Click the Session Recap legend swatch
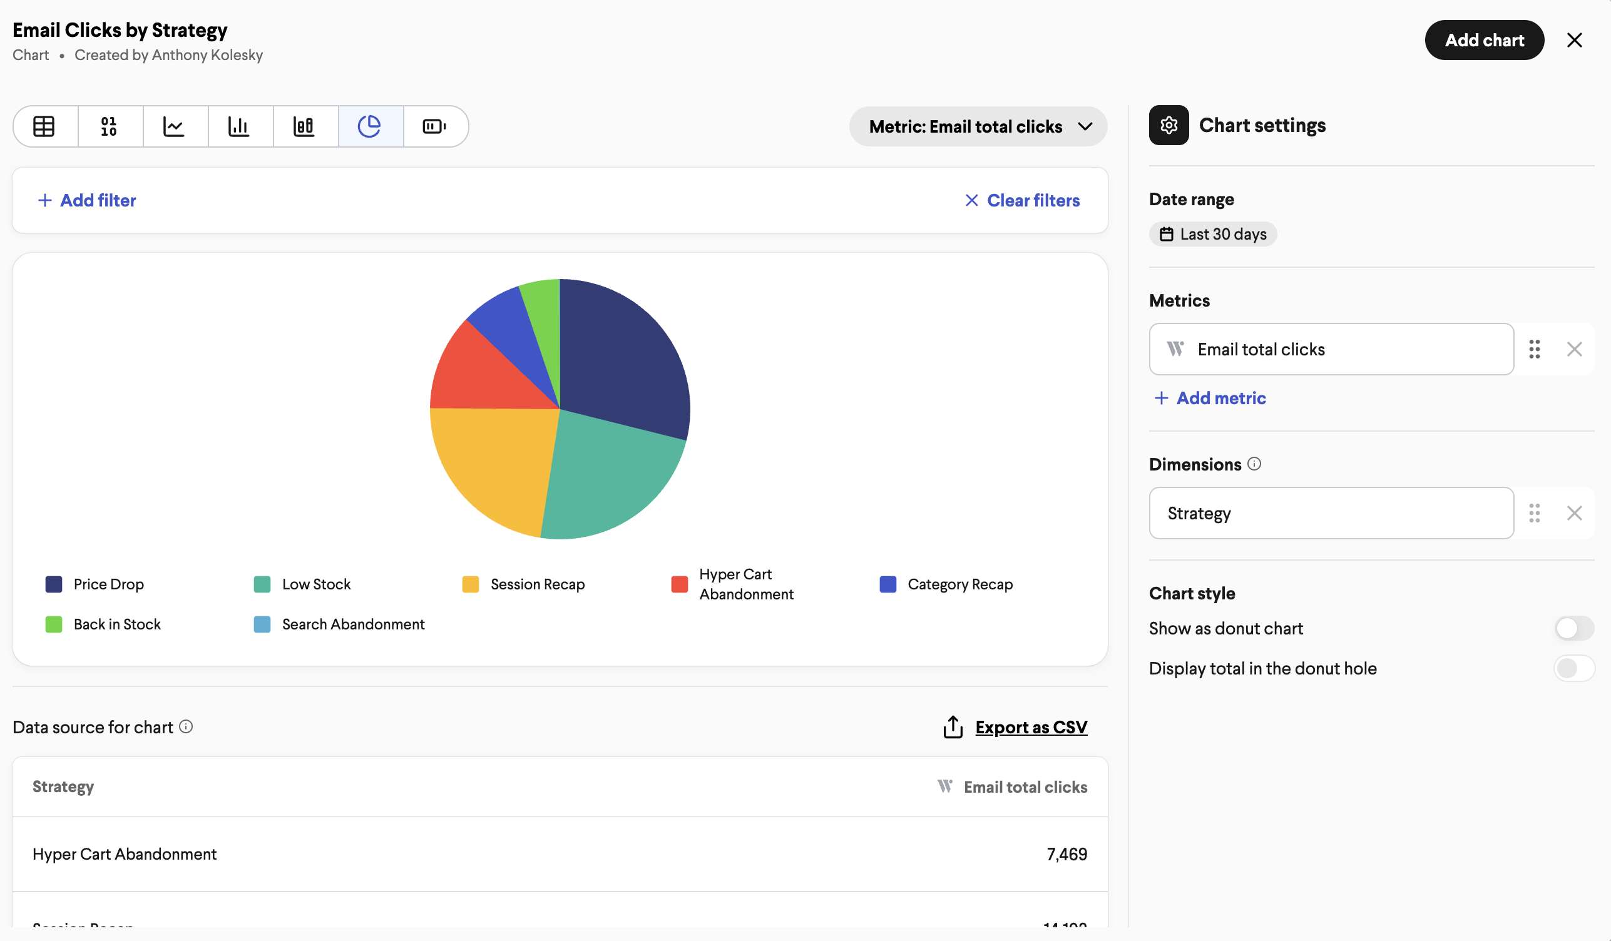This screenshot has height=941, width=1611. tap(471, 584)
